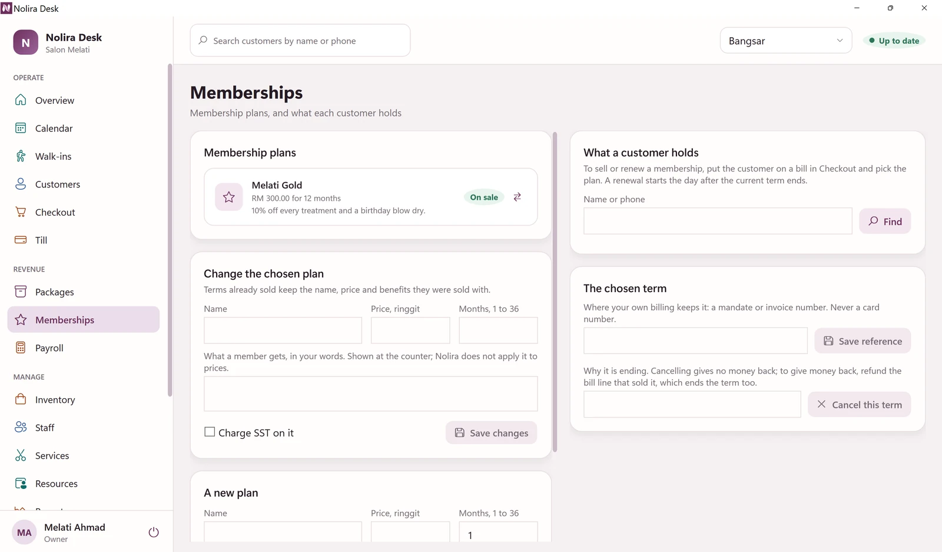Viewport: 942px width, 552px height.
Task: Open the Services section
Action: (x=83, y=456)
